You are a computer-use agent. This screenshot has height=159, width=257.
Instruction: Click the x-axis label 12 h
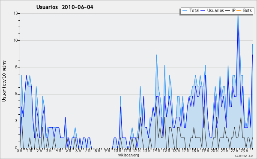137,150
